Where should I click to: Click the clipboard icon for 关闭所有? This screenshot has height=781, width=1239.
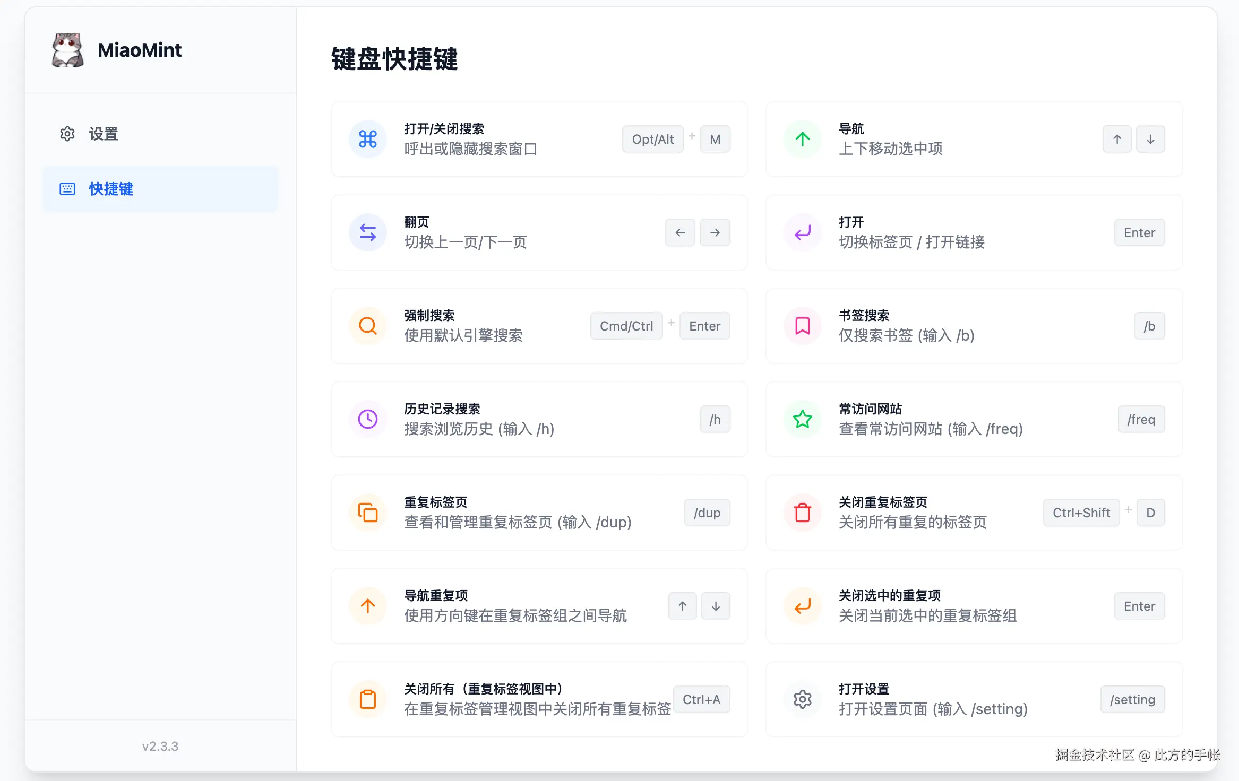367,699
